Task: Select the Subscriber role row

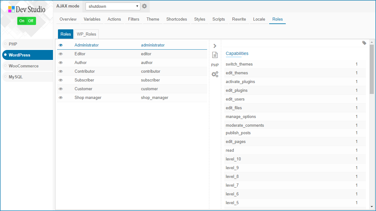Action: click(x=132, y=80)
